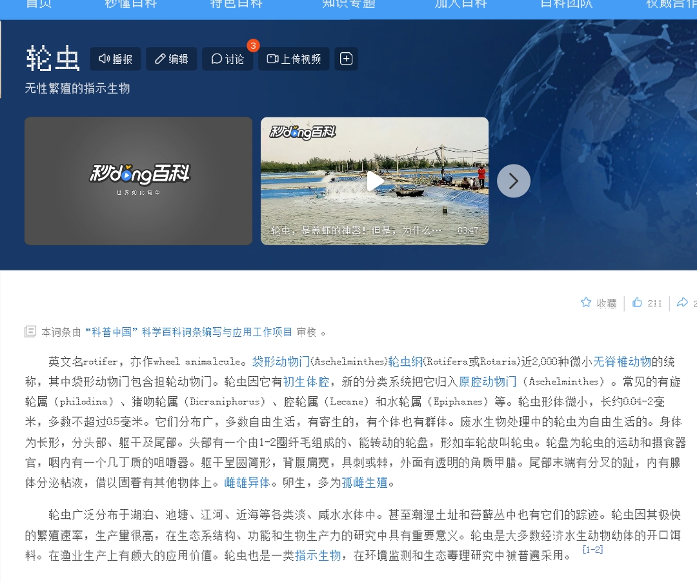
Task: Show next videos with the right arrow
Action: (514, 181)
